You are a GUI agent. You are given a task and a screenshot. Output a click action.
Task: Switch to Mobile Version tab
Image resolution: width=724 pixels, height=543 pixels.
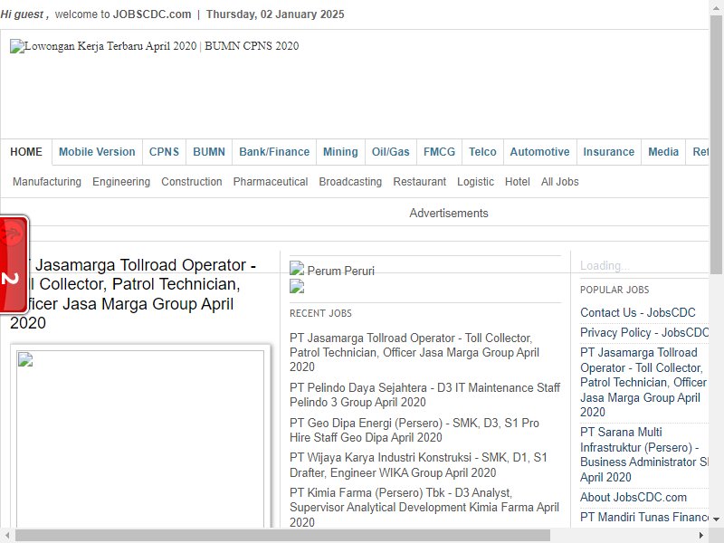click(x=97, y=152)
